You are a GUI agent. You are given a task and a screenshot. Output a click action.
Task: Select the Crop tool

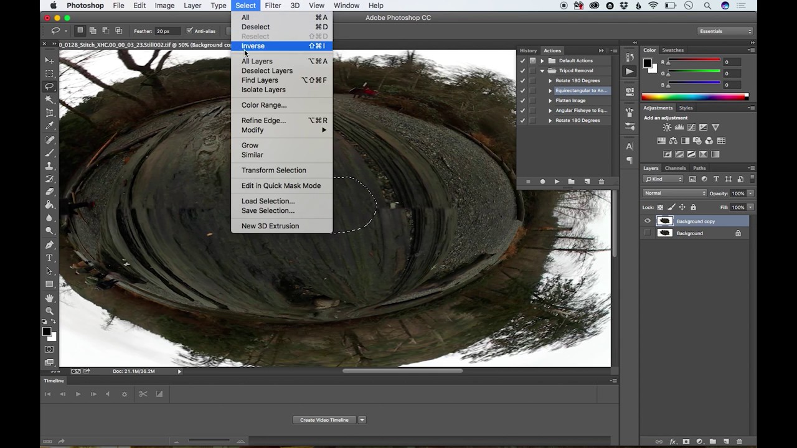coord(49,113)
